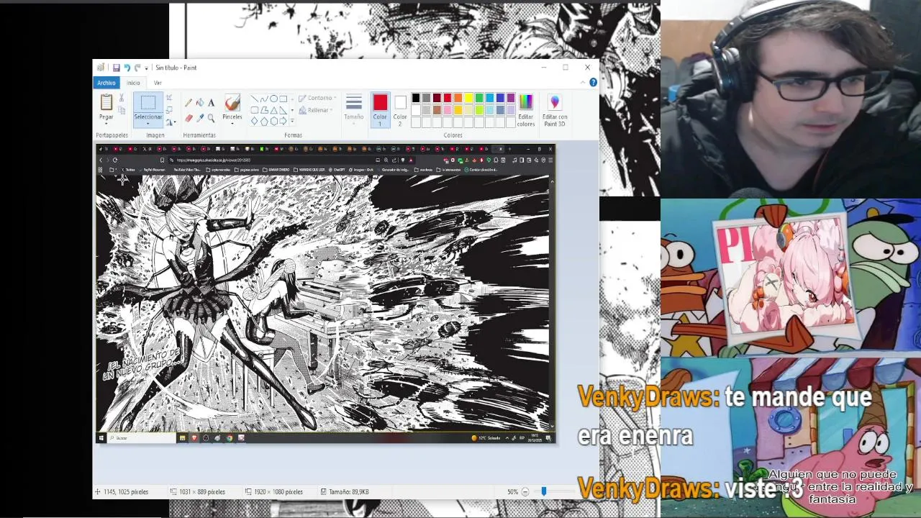Select the Magnifier tool
Viewport: 921px width, 518px height.
212,118
